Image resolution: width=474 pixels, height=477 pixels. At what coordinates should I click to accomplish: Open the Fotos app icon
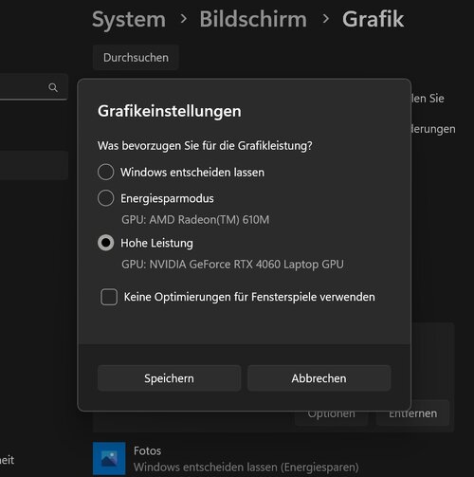point(109,458)
